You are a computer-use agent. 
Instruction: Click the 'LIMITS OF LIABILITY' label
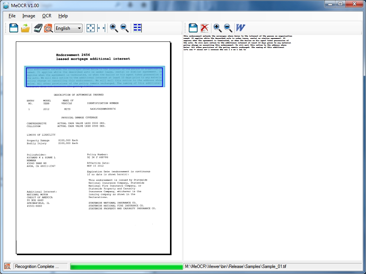click(41, 135)
